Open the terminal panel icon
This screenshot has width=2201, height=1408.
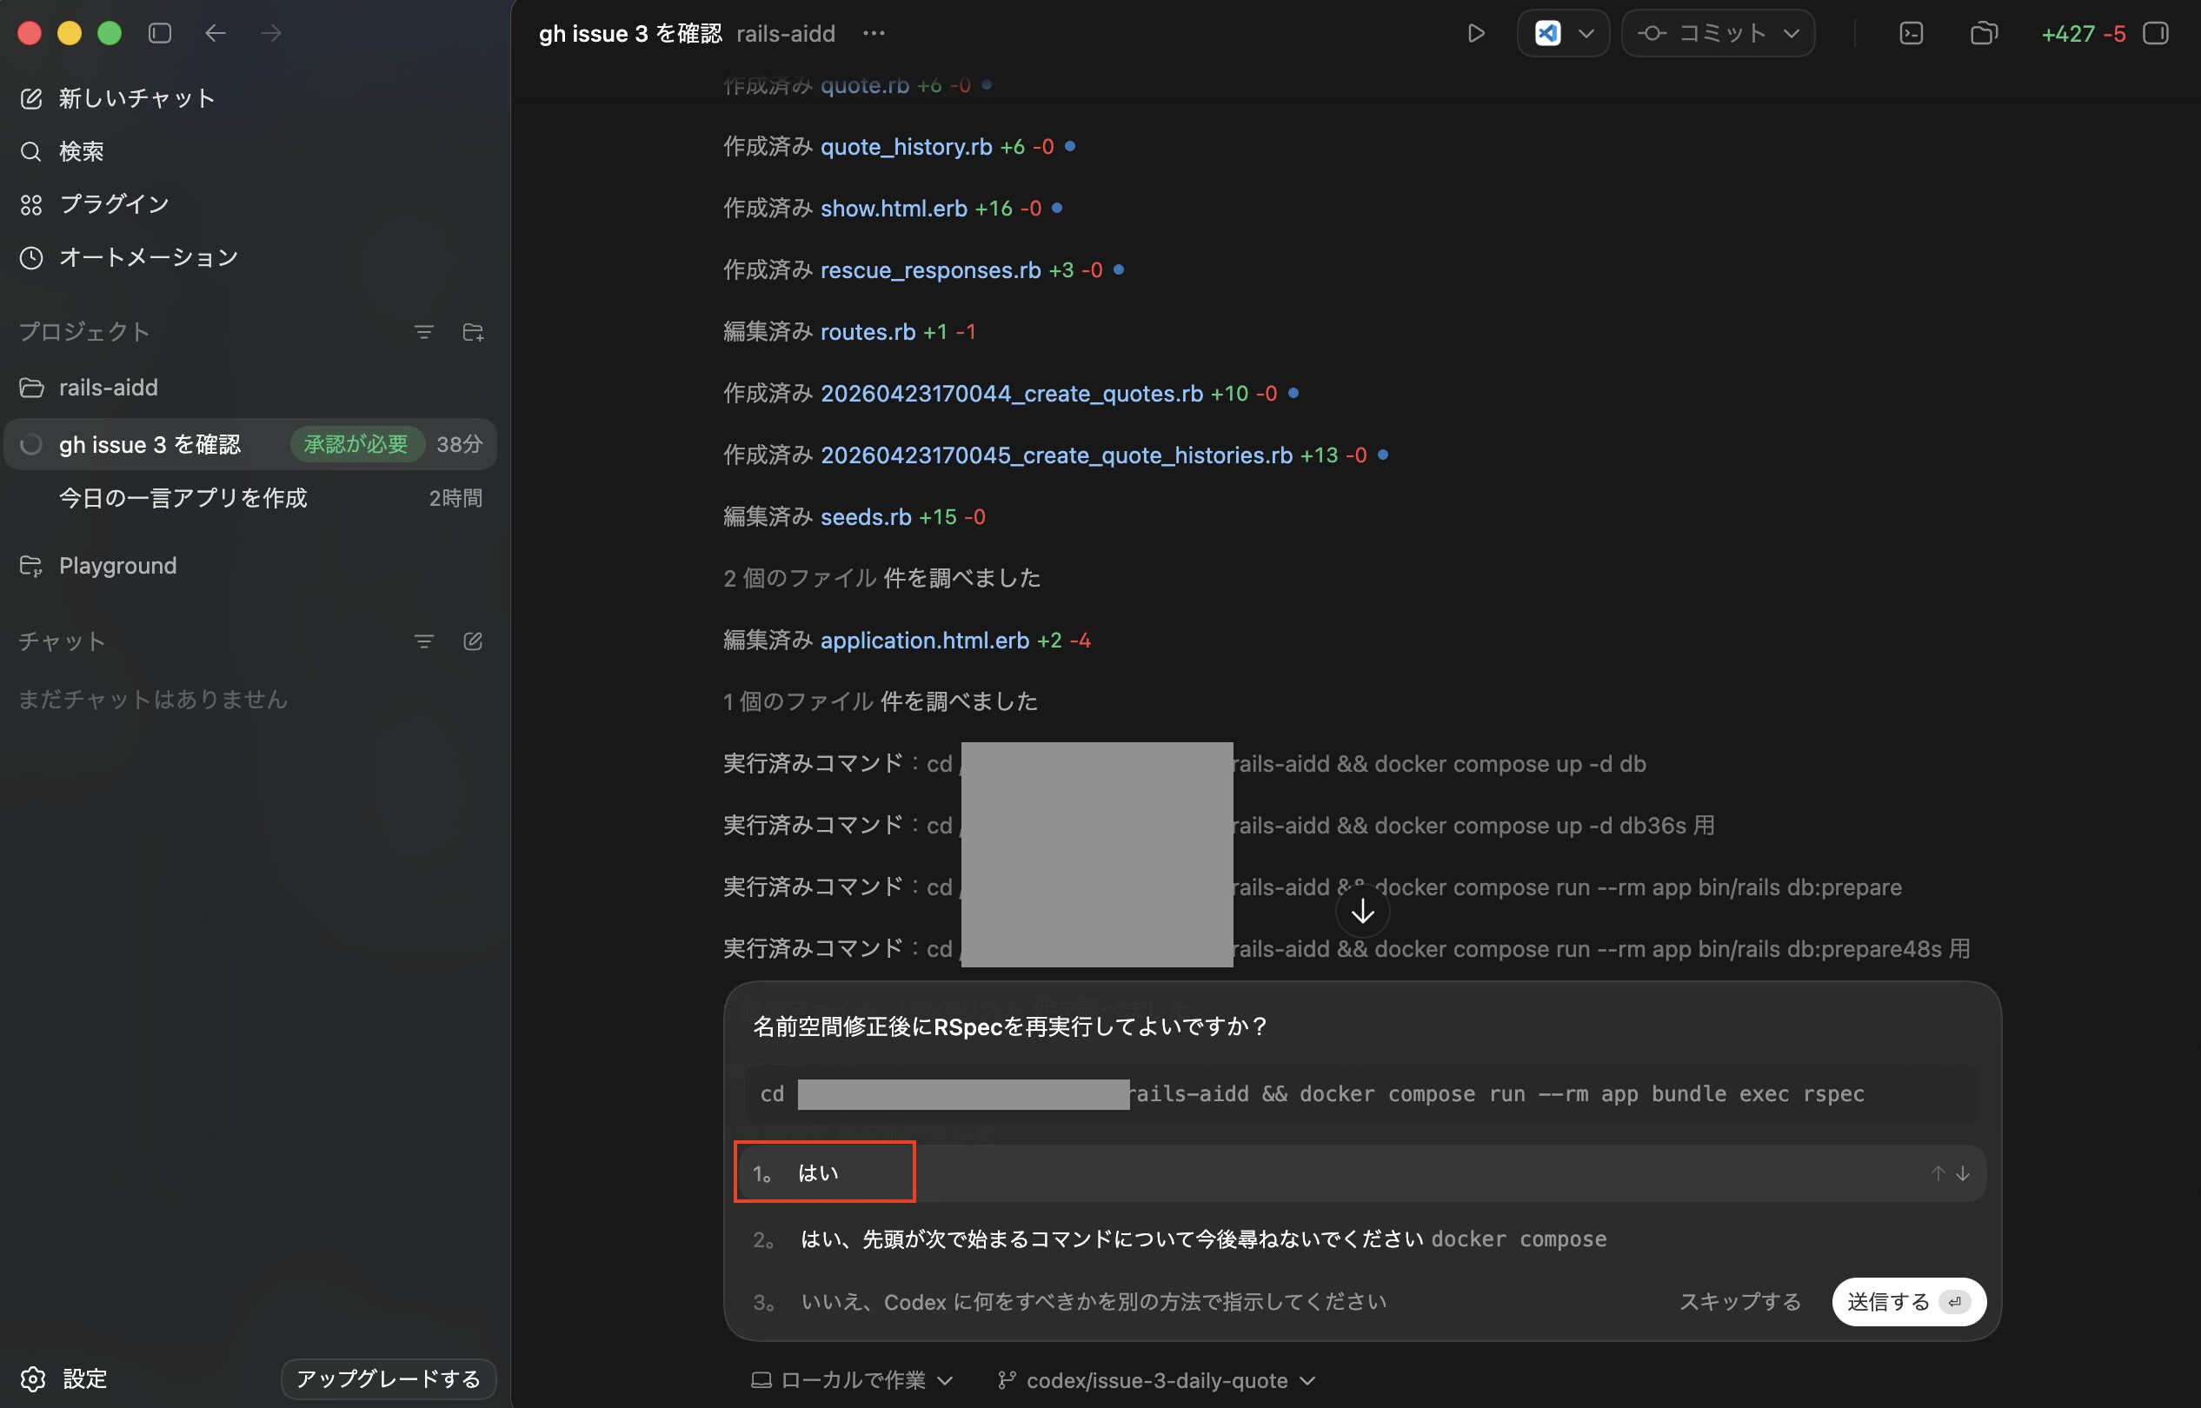[x=1910, y=34]
